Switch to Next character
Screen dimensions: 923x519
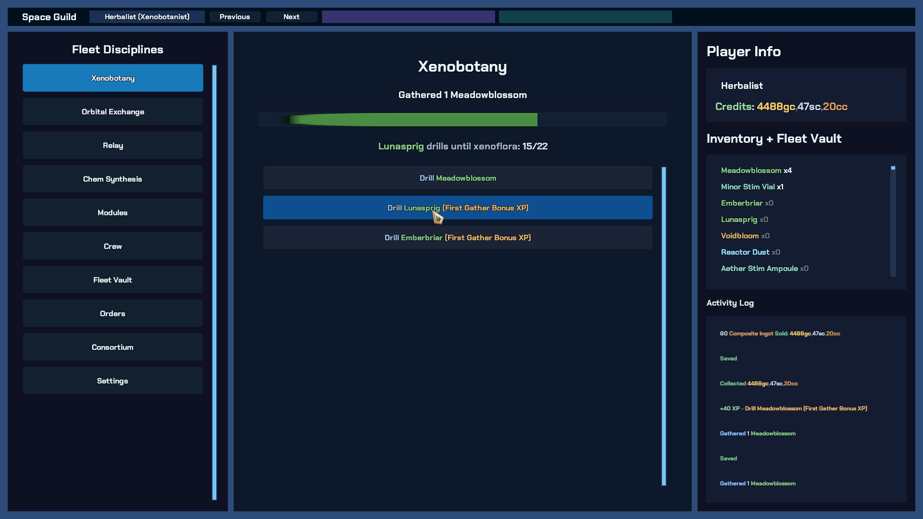(291, 17)
